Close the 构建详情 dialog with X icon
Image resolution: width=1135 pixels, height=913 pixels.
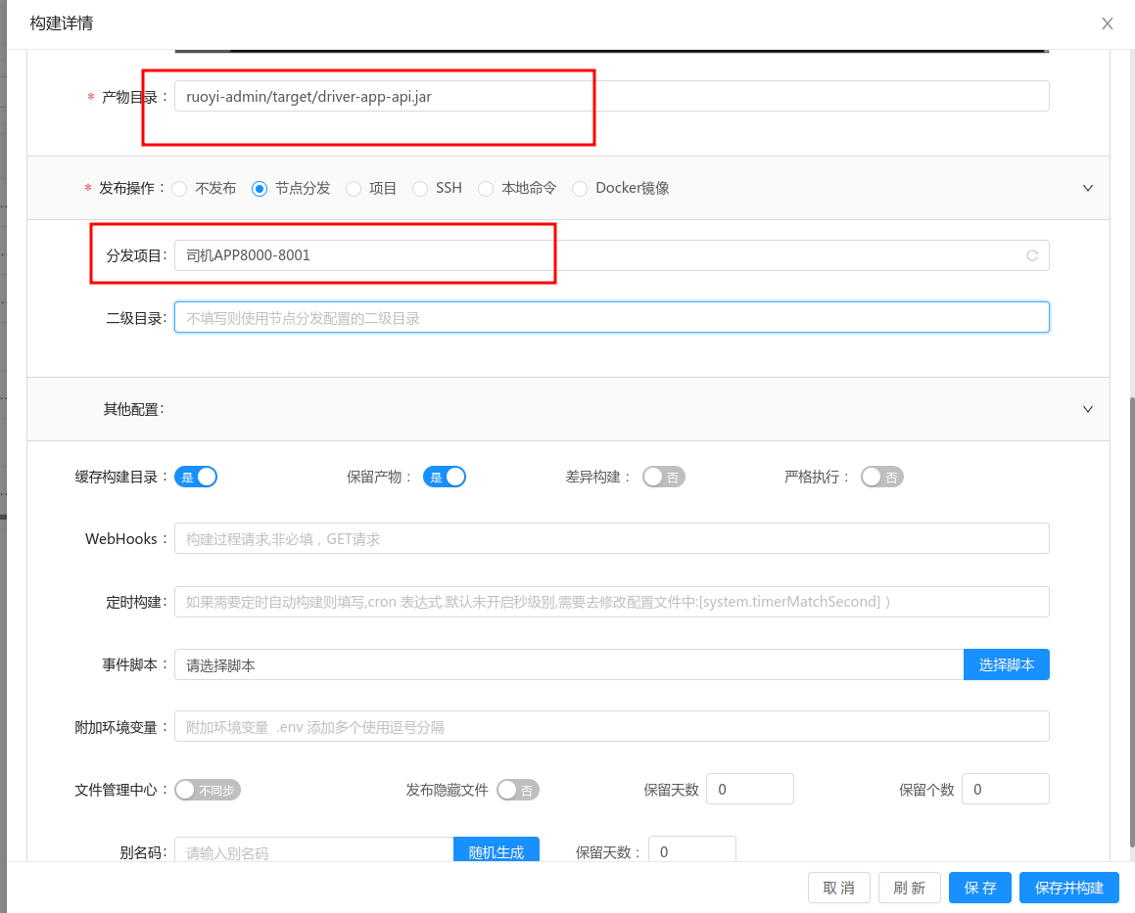point(1107,23)
